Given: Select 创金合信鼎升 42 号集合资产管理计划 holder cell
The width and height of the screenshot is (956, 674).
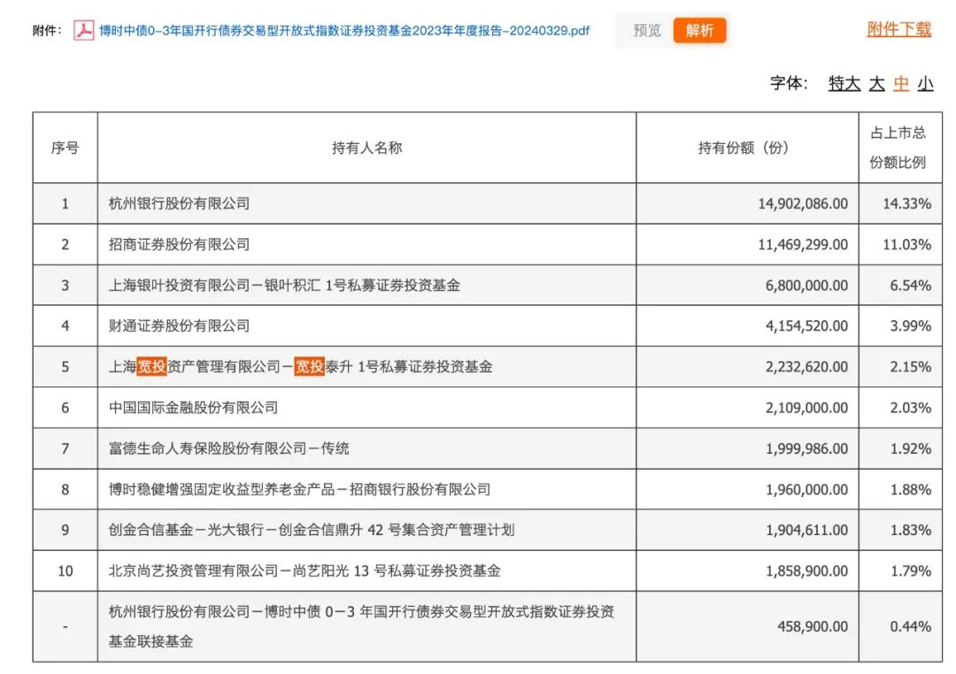Looking at the screenshot, I should pyautogui.click(x=367, y=530).
